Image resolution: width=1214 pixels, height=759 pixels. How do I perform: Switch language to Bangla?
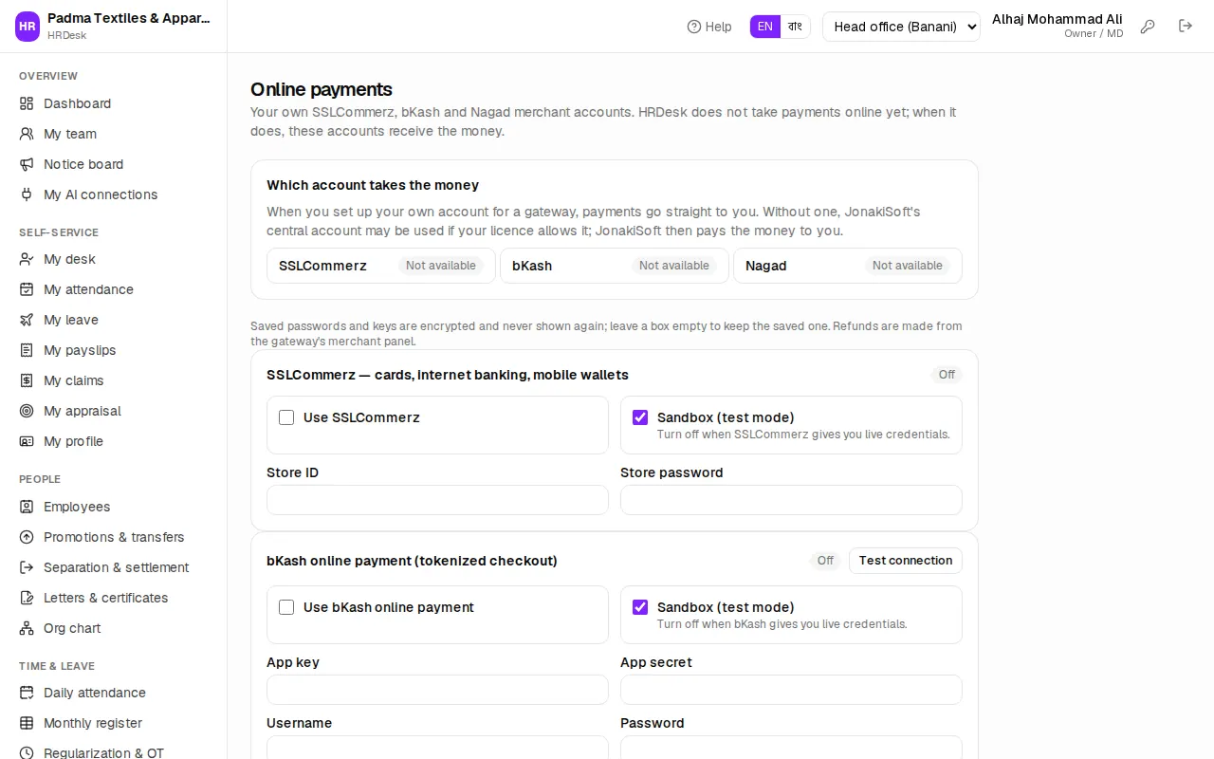click(795, 27)
